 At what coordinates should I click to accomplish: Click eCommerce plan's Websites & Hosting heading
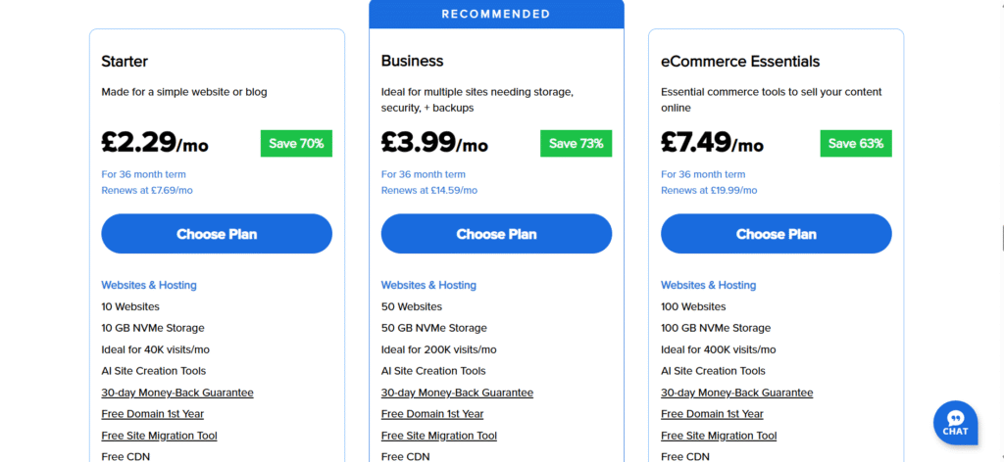point(709,285)
